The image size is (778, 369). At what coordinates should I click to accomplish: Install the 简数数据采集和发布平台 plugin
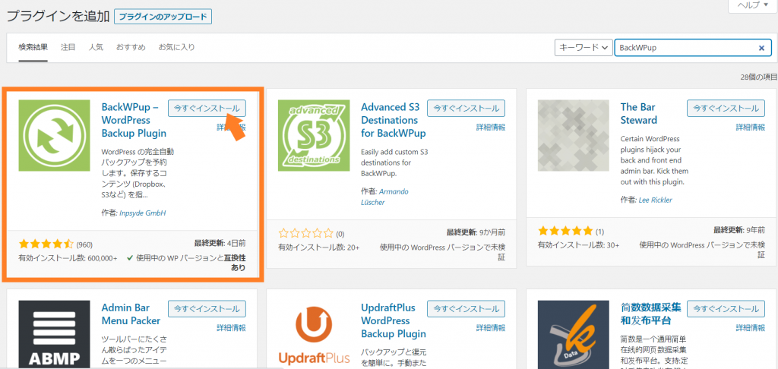click(x=726, y=308)
